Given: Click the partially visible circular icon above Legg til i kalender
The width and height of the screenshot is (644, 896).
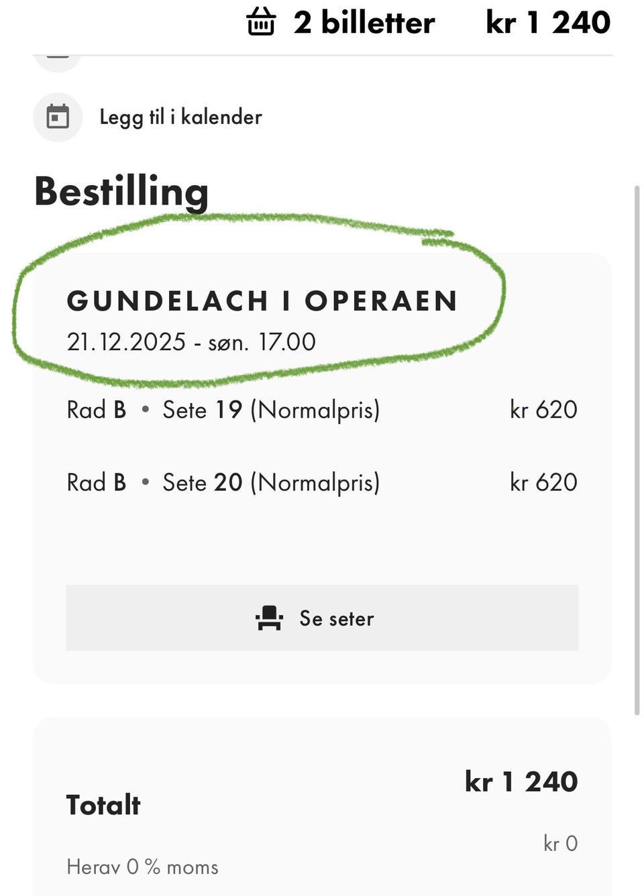Looking at the screenshot, I should 58,57.
